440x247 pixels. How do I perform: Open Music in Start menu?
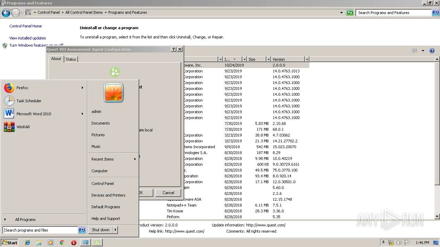click(x=96, y=146)
